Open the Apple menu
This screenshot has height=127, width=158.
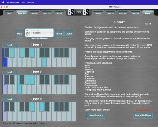pyautogui.click(x=3, y=2)
